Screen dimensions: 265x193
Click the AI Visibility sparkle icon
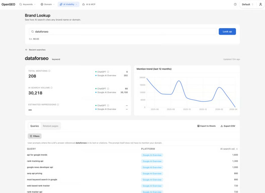tap(61, 4)
